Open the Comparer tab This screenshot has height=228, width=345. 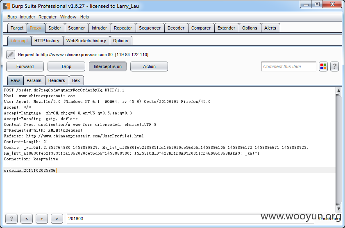click(x=201, y=28)
